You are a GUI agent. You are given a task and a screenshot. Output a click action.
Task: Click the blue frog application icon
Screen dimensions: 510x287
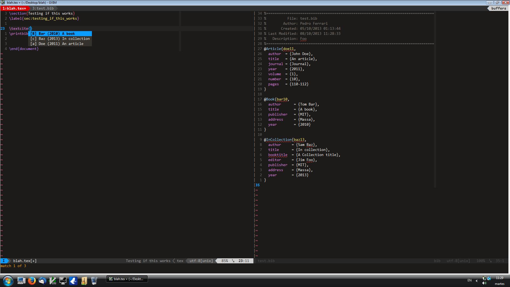[x=73, y=281]
